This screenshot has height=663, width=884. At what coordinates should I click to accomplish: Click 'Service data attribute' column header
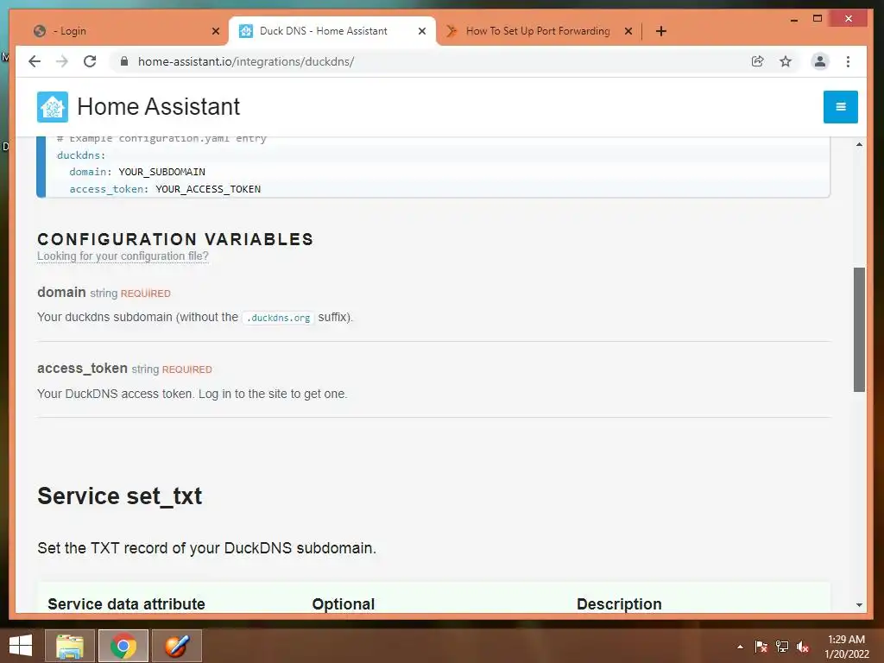(126, 603)
